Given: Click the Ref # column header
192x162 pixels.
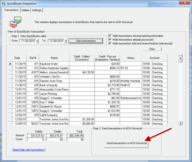Looking at the screenshot, I should [33, 58].
